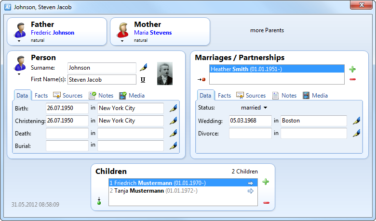Viewport: 376px width, 221px height.
Task: Open father Frederic Johnson's record
Action: click(52, 33)
